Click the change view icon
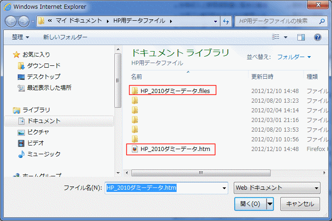 click(x=275, y=37)
